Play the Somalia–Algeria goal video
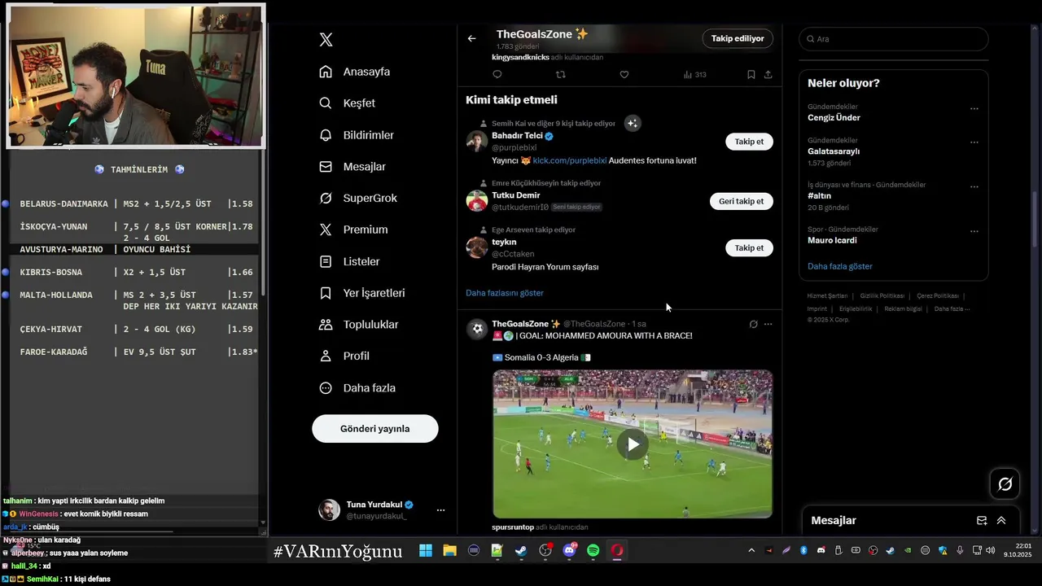Image resolution: width=1042 pixels, height=586 pixels. click(633, 444)
